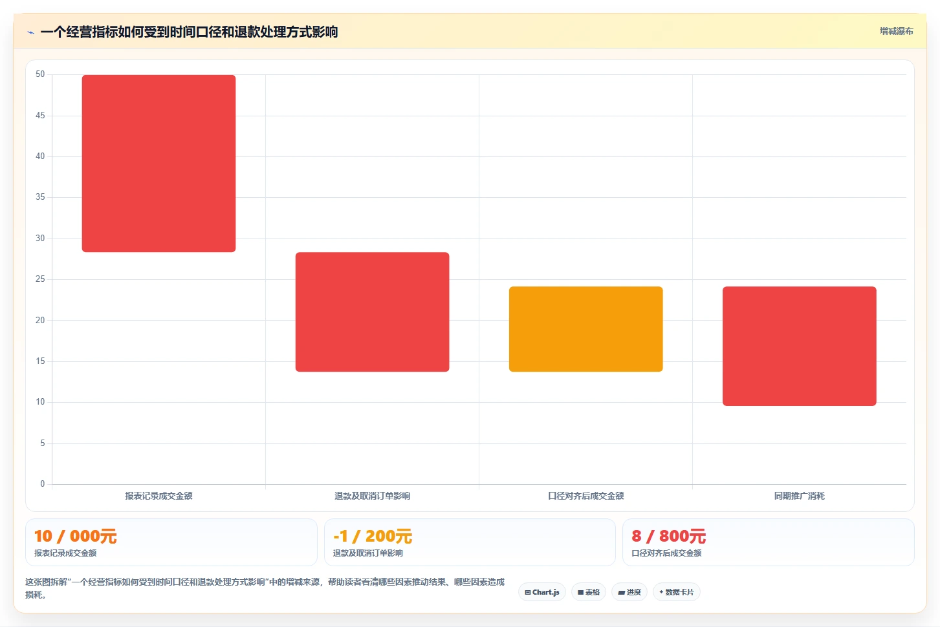940x627 pixels.
Task: Click the -1 / 200元 value card
Action: point(470,542)
